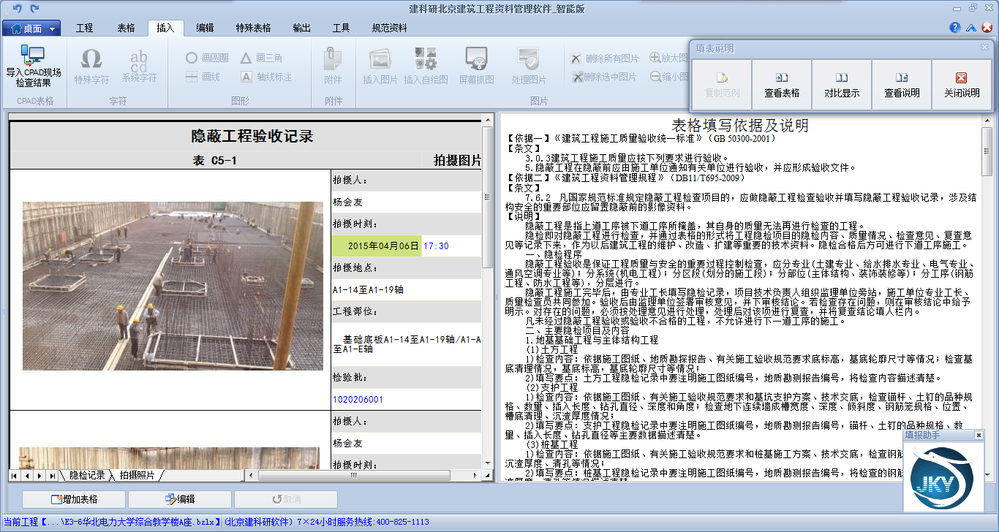Open the 工具 ribbon tab
The image size is (999, 532).
[x=342, y=28]
